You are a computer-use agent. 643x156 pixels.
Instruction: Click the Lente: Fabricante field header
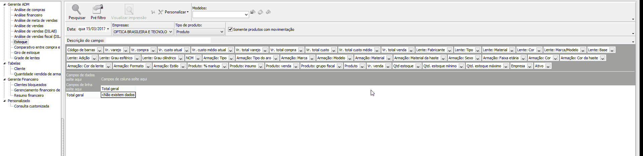430,50
